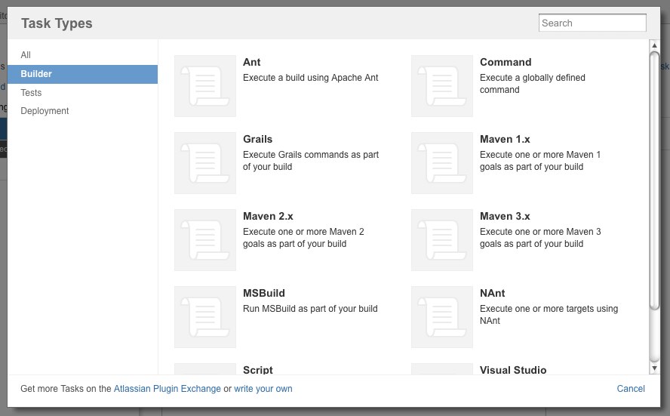Click the scrollbar up arrow
The image size is (670, 416).
(654, 45)
